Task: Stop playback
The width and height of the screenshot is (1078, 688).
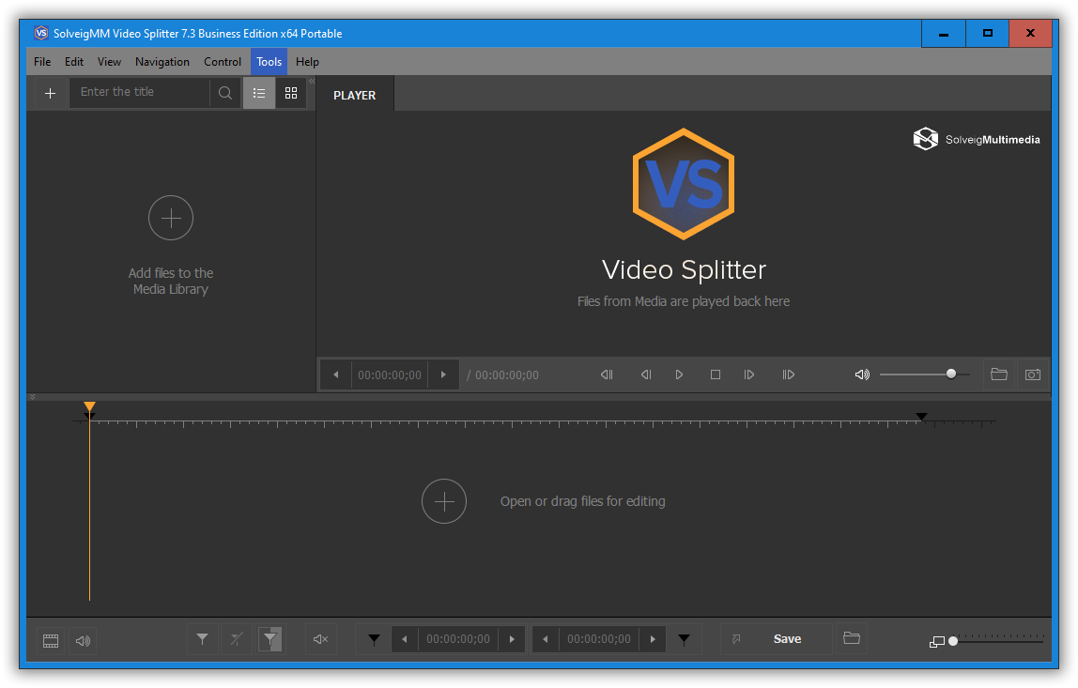Action: point(715,375)
